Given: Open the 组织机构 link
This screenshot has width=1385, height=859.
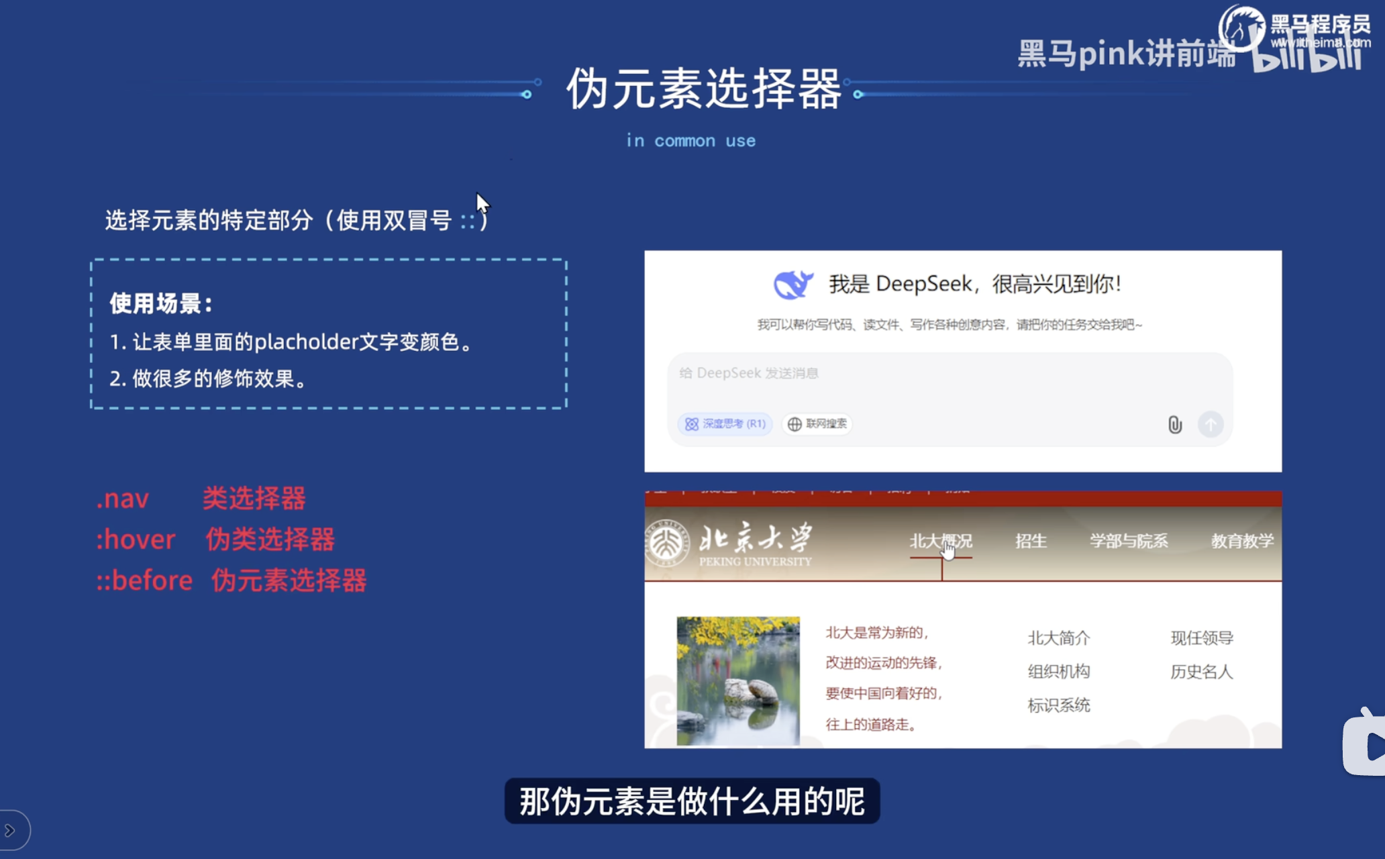Looking at the screenshot, I should click(1059, 672).
